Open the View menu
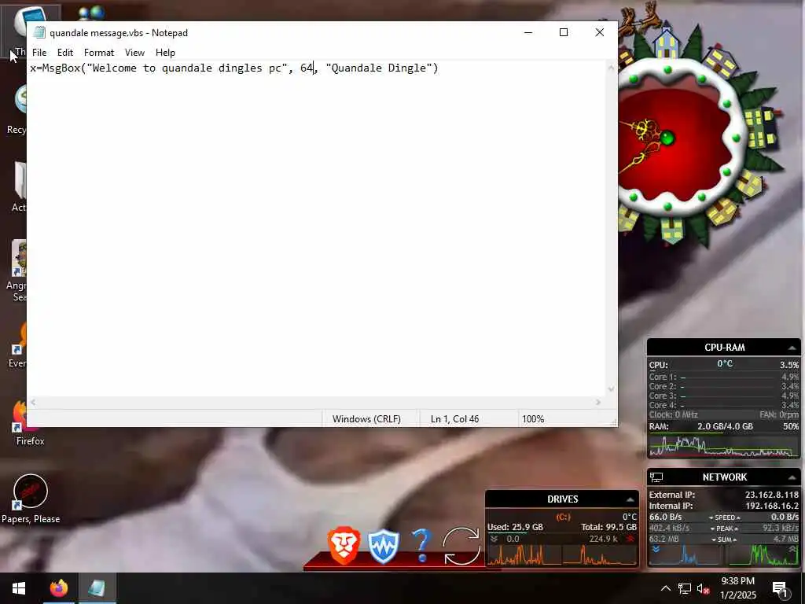805x604 pixels. tap(134, 53)
